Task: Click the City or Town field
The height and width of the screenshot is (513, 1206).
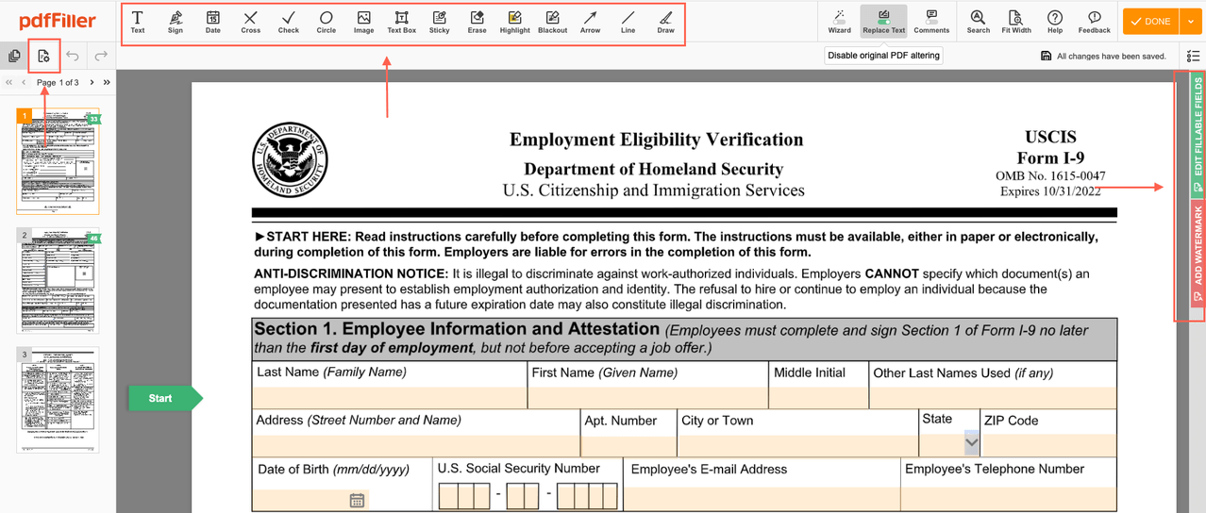Action: point(798,444)
